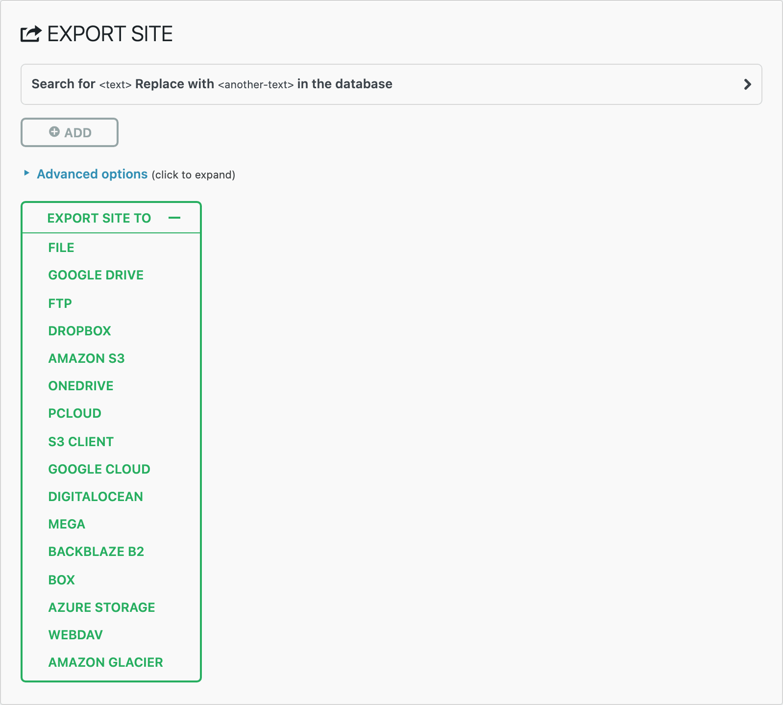Select ONEDRIVE as export target
This screenshot has height=705, width=783.
81,386
